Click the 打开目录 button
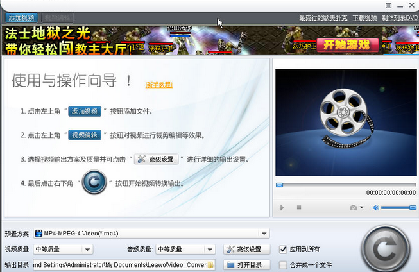The height and width of the screenshot is (272, 419). (246, 265)
